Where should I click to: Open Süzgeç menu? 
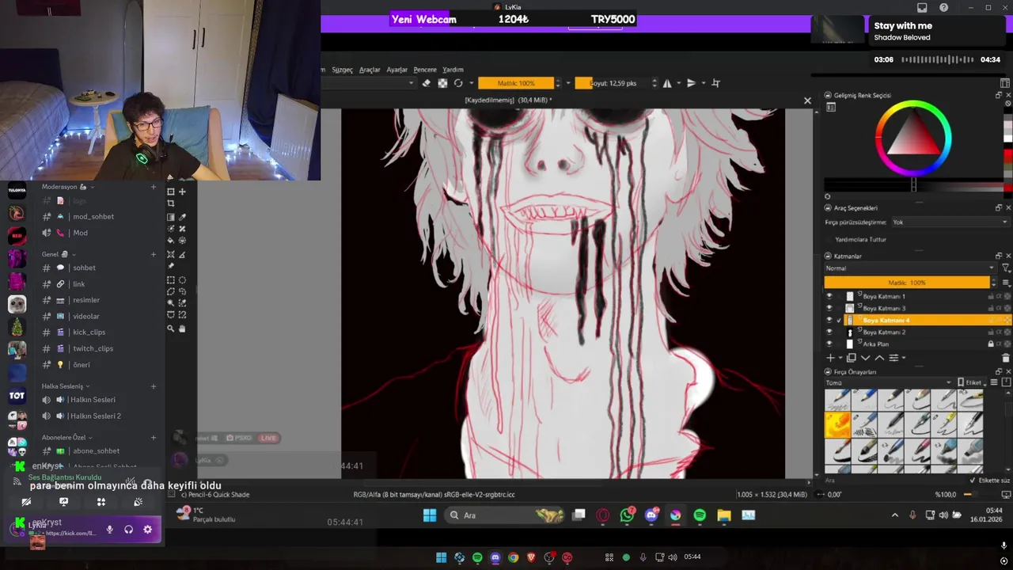pyautogui.click(x=343, y=70)
